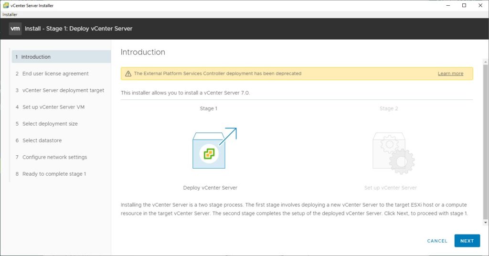Open the Installer menu
489x256 pixels.
(10, 15)
